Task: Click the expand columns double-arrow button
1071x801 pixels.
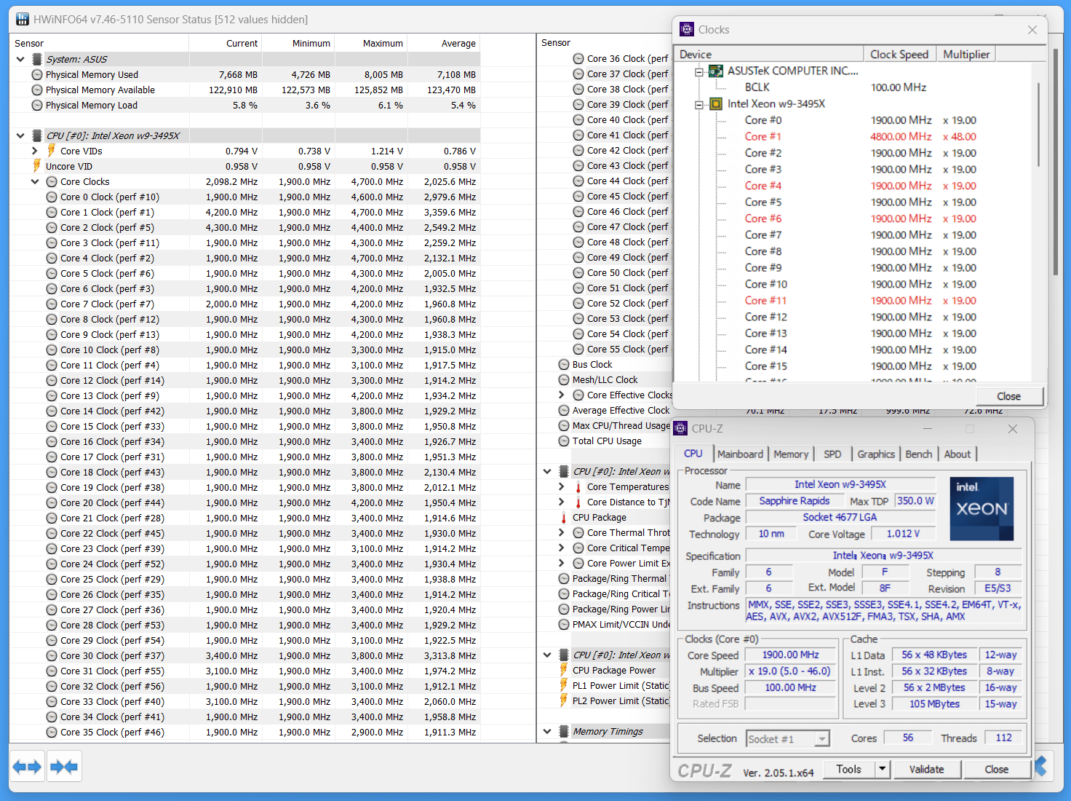Action: pyautogui.click(x=28, y=767)
